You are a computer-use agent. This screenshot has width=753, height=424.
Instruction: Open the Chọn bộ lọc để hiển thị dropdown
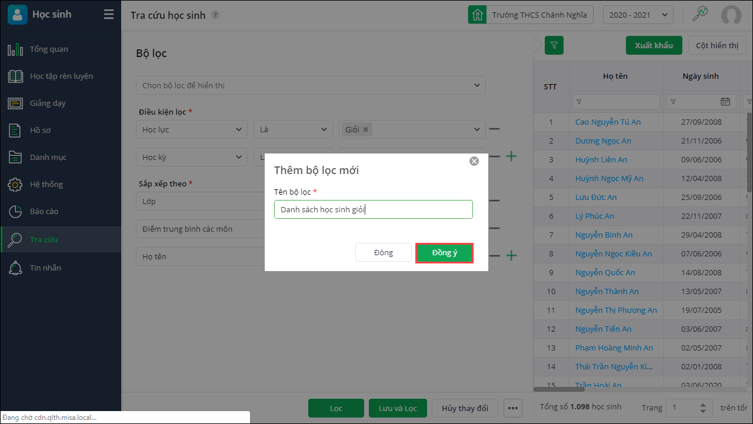(x=311, y=85)
